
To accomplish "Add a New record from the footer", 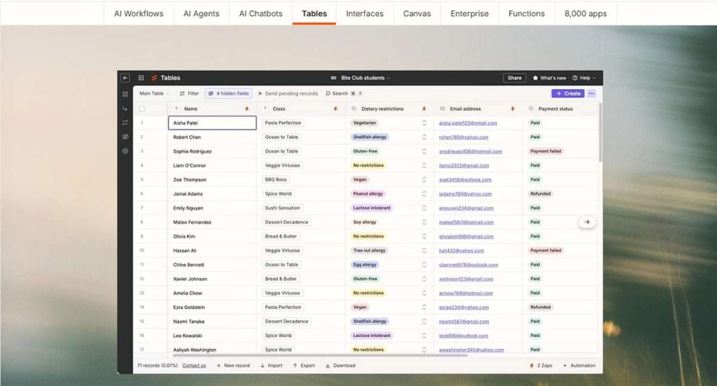I will 233,366.
